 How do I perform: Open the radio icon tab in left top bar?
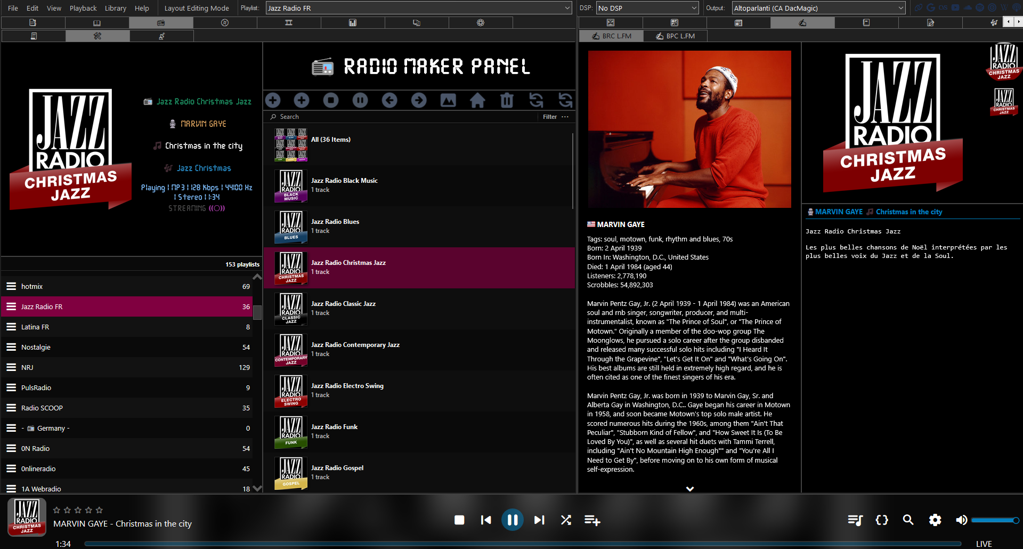(x=161, y=23)
